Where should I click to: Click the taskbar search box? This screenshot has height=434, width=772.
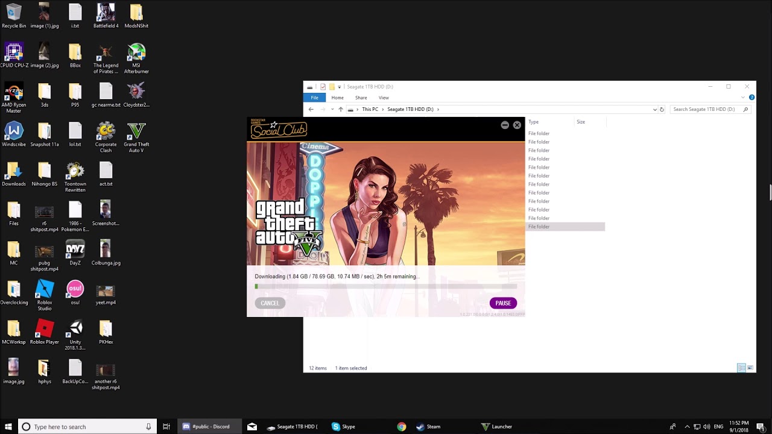87,427
